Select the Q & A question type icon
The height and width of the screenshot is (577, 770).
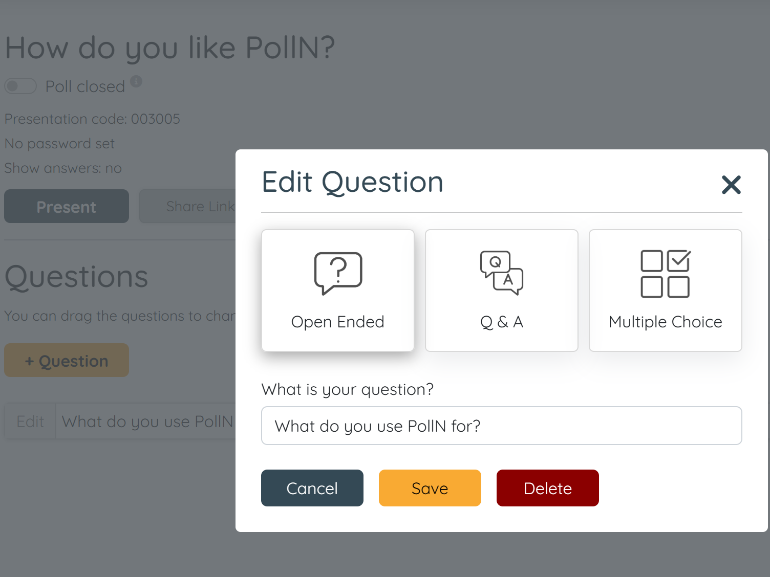point(501,290)
